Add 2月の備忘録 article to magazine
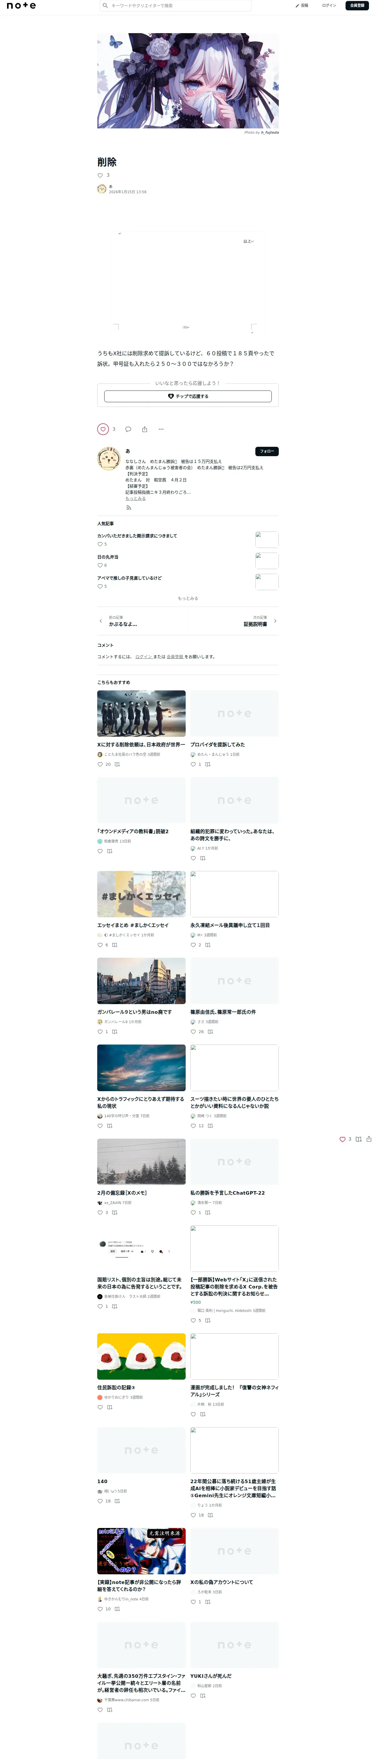This screenshot has height=1759, width=376. tap(114, 1213)
